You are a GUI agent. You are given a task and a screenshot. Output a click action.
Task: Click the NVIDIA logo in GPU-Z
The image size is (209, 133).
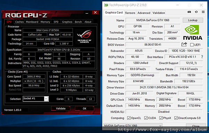pos(193,32)
